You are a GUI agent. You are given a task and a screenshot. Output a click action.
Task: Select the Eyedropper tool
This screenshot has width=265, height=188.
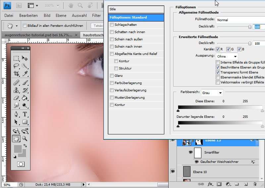tap(25, 73)
